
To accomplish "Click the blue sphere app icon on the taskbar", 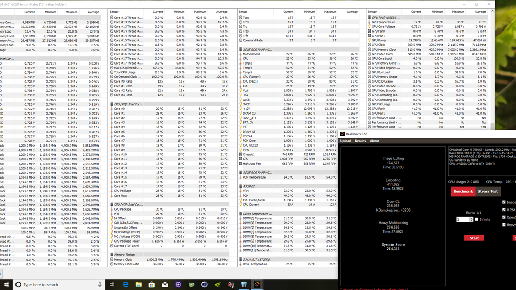I will 205,285.
